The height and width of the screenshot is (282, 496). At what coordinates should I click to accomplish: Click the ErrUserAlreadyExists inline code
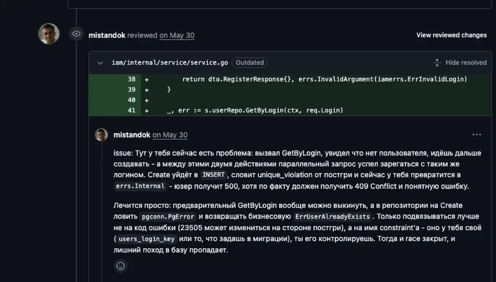[332, 217]
